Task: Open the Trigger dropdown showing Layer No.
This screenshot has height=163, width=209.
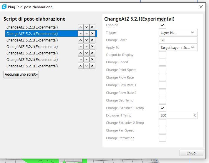Action: 178,32
